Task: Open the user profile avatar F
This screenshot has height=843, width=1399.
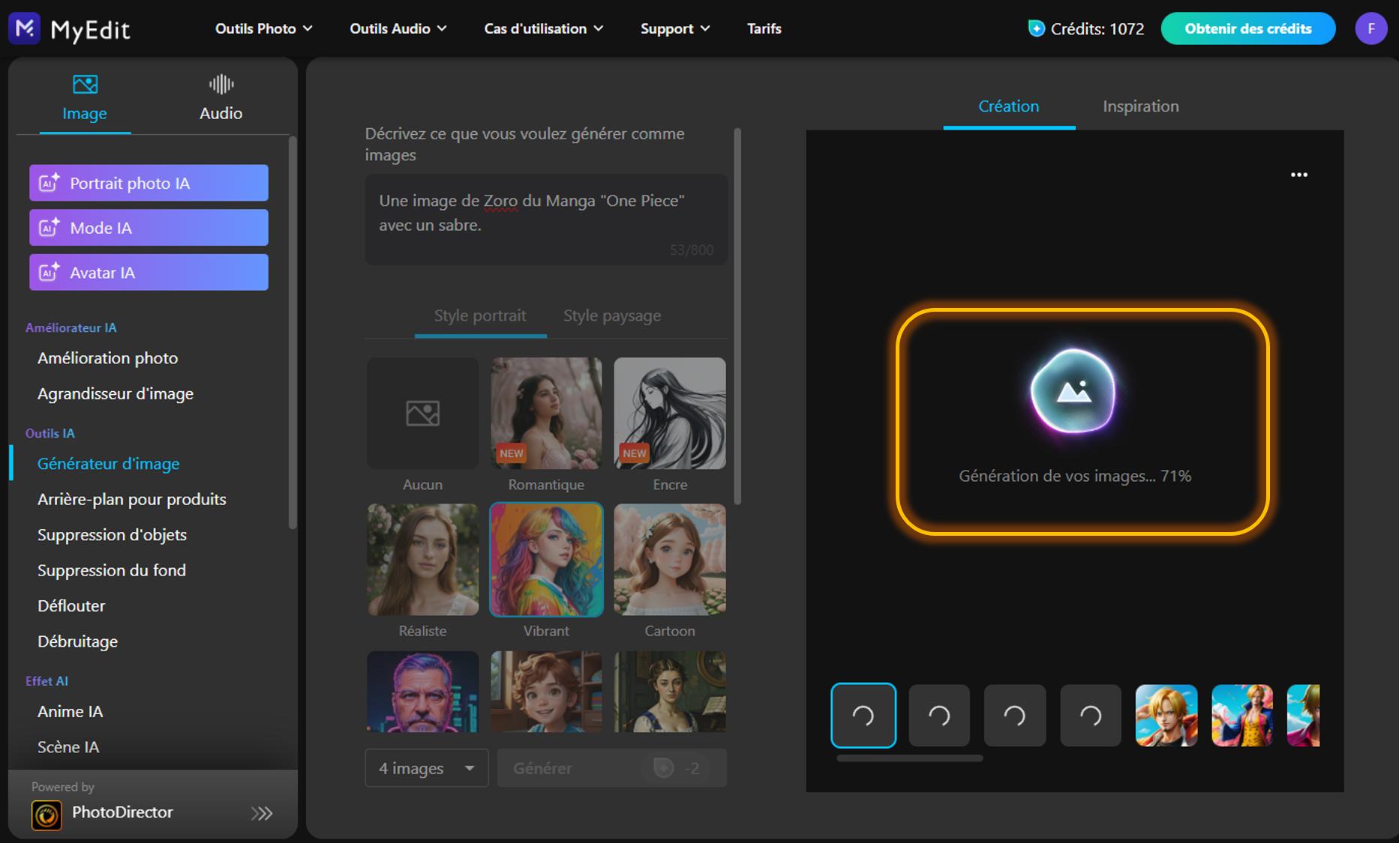Action: pos(1370,28)
